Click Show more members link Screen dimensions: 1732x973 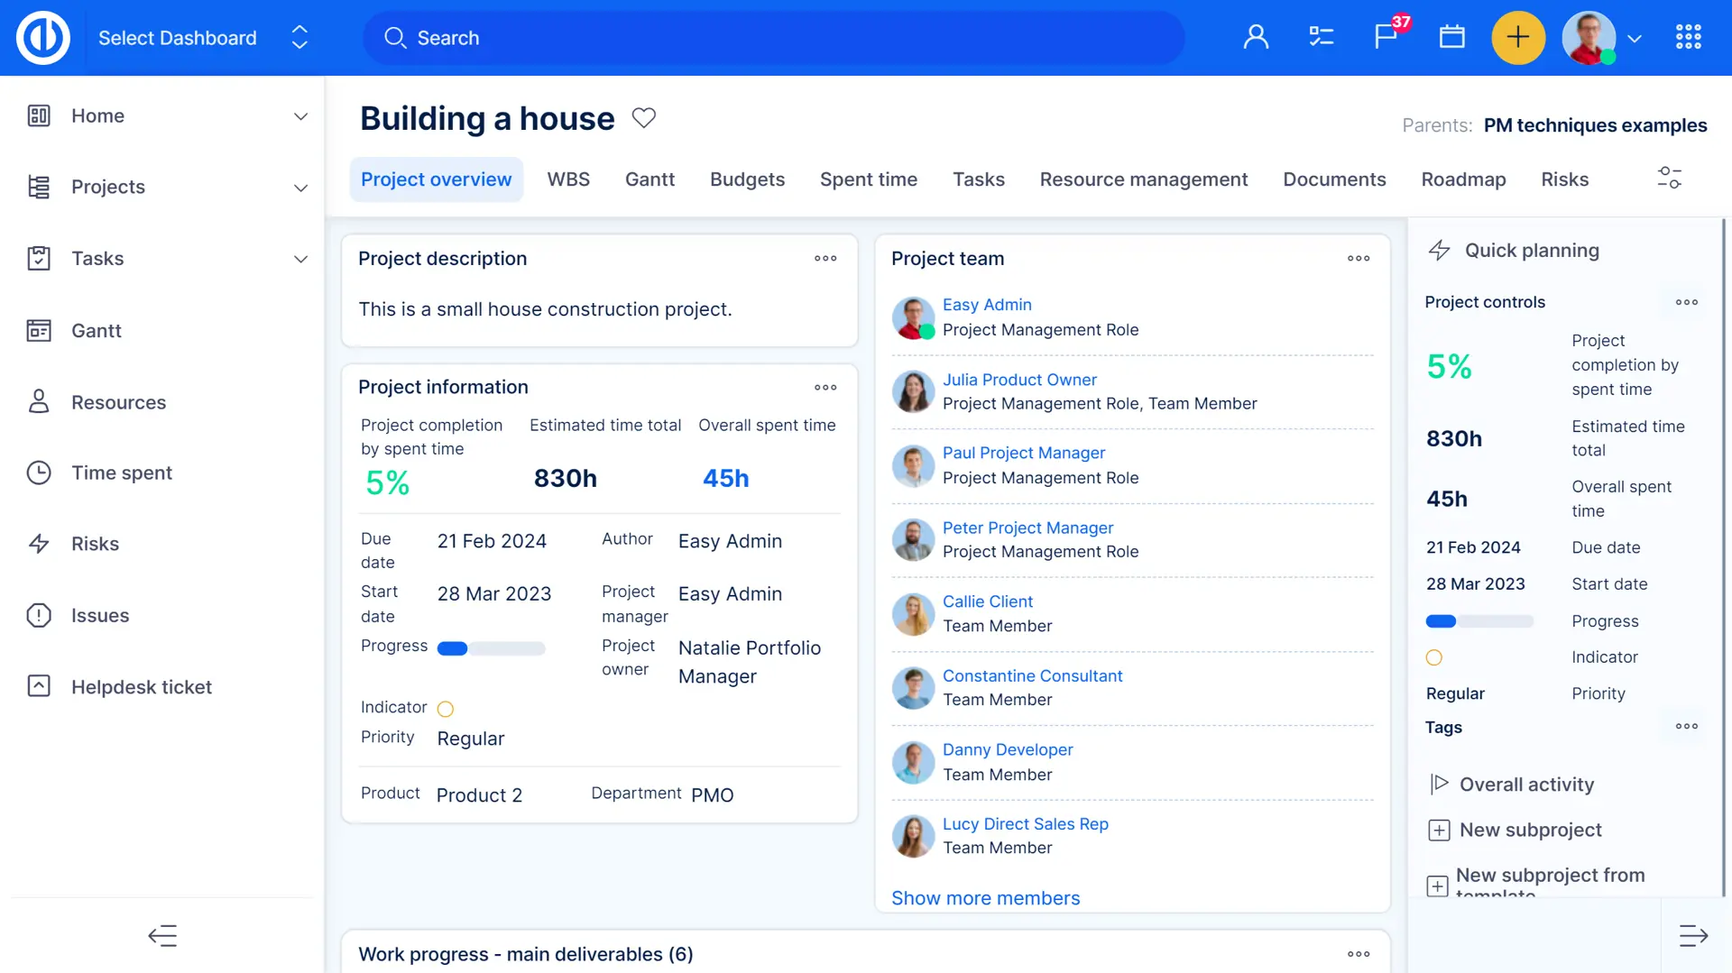(x=985, y=898)
